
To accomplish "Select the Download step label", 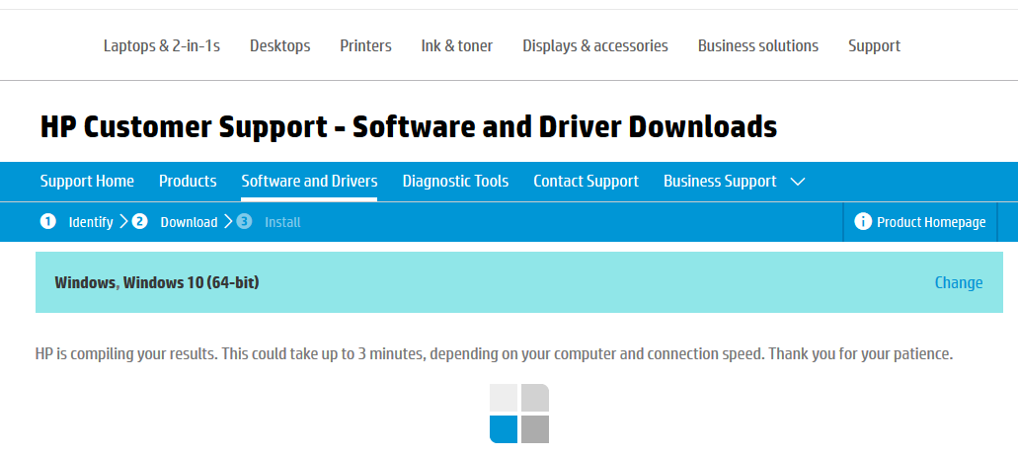I will coord(189,222).
